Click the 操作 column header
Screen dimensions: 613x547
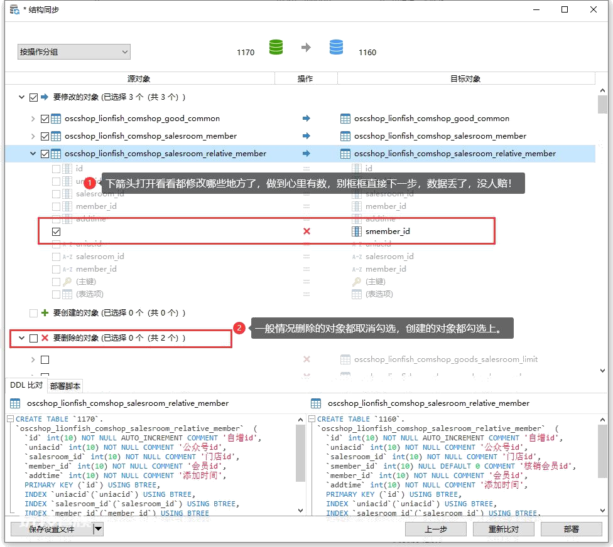click(x=306, y=78)
